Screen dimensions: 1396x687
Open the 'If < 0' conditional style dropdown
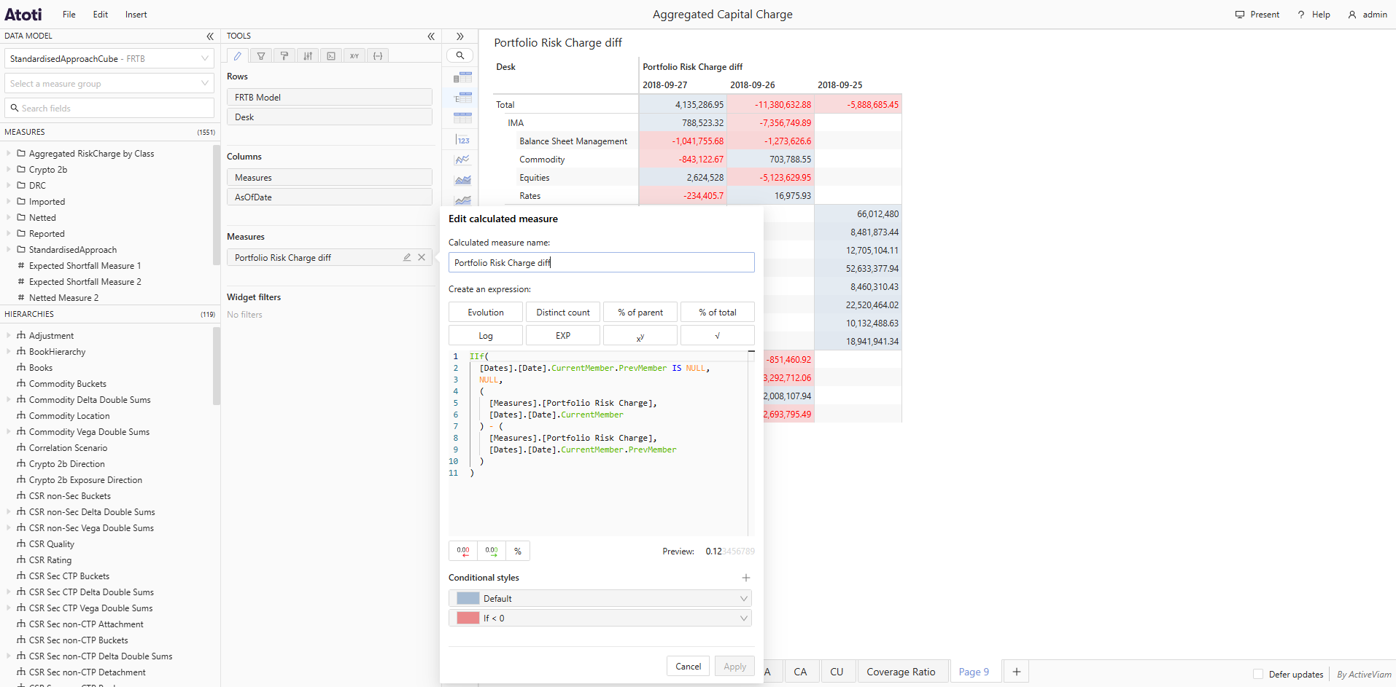(x=743, y=618)
